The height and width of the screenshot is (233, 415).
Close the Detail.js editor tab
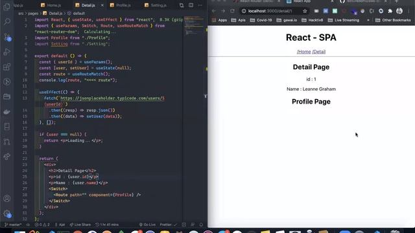pyautogui.click(x=102, y=5)
